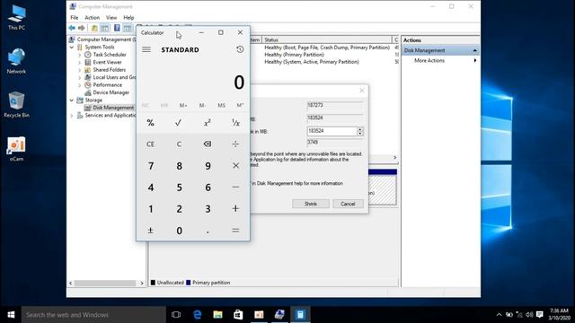The height and width of the screenshot is (323, 575).
Task: Click the digit 0 key
Action: [x=179, y=231]
